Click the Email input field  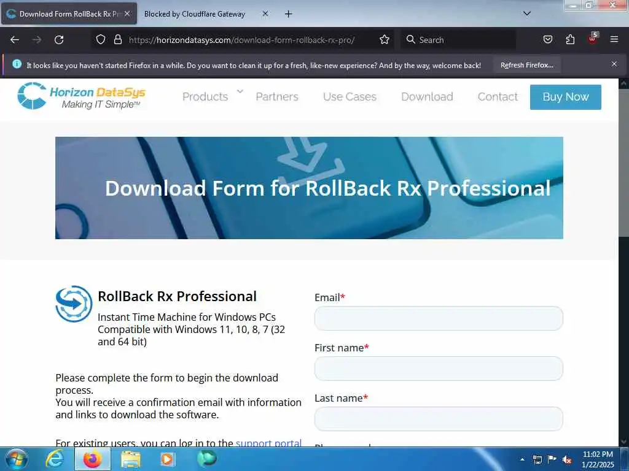(439, 318)
